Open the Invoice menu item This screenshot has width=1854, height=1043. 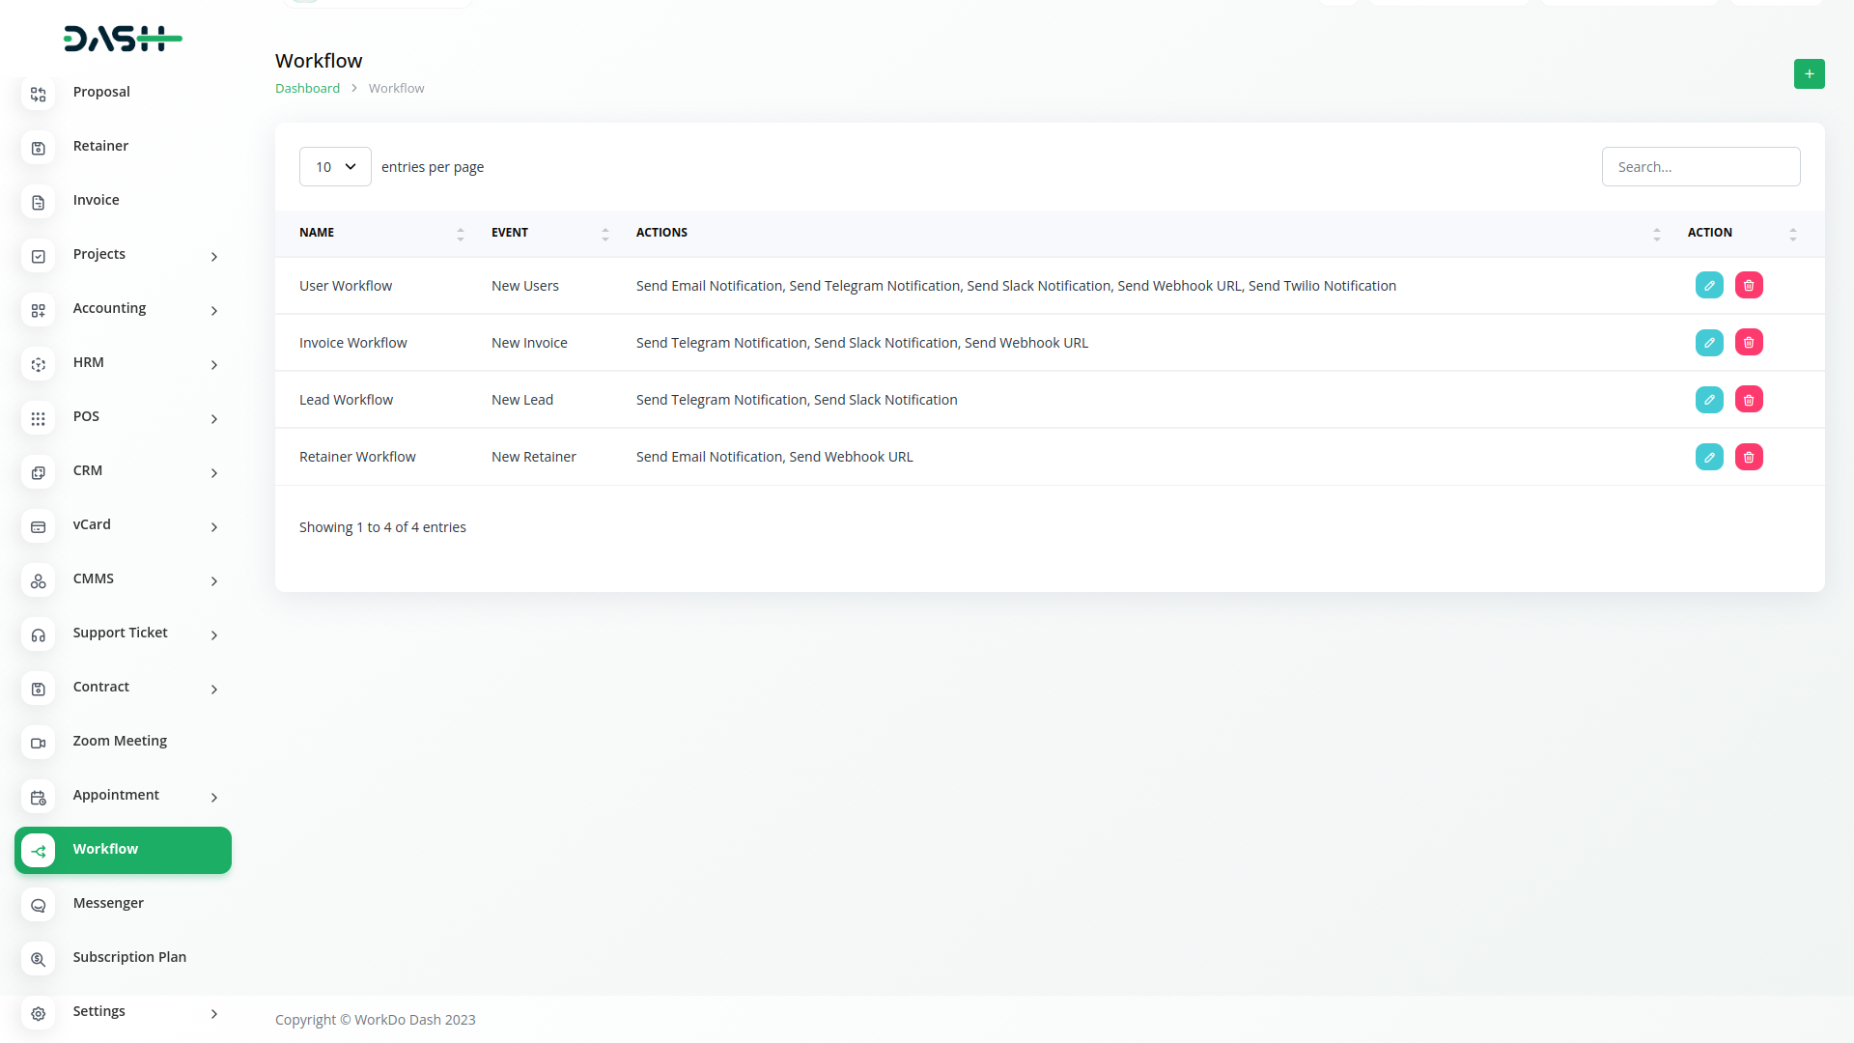(x=97, y=200)
